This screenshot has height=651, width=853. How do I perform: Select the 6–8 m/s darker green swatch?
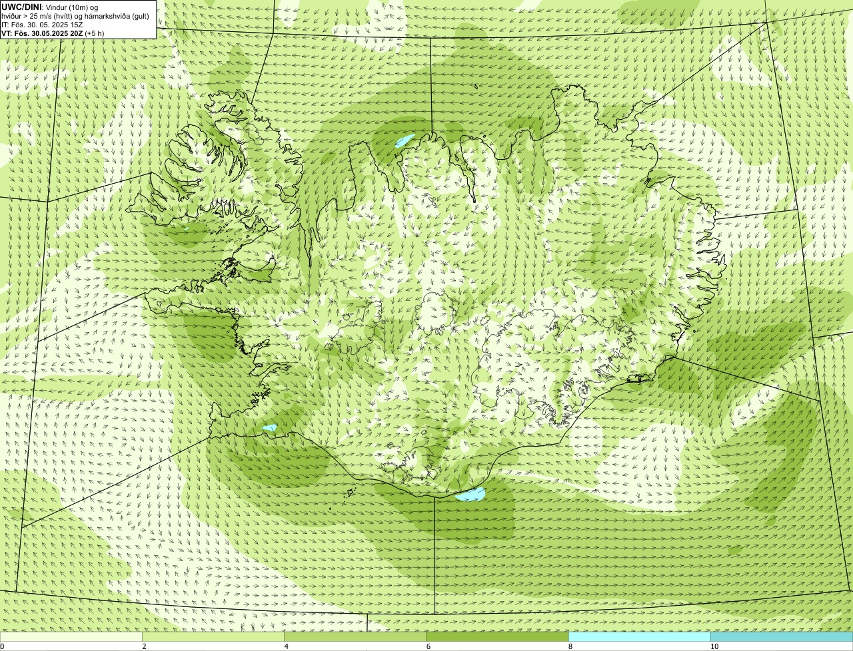pyautogui.click(x=497, y=636)
